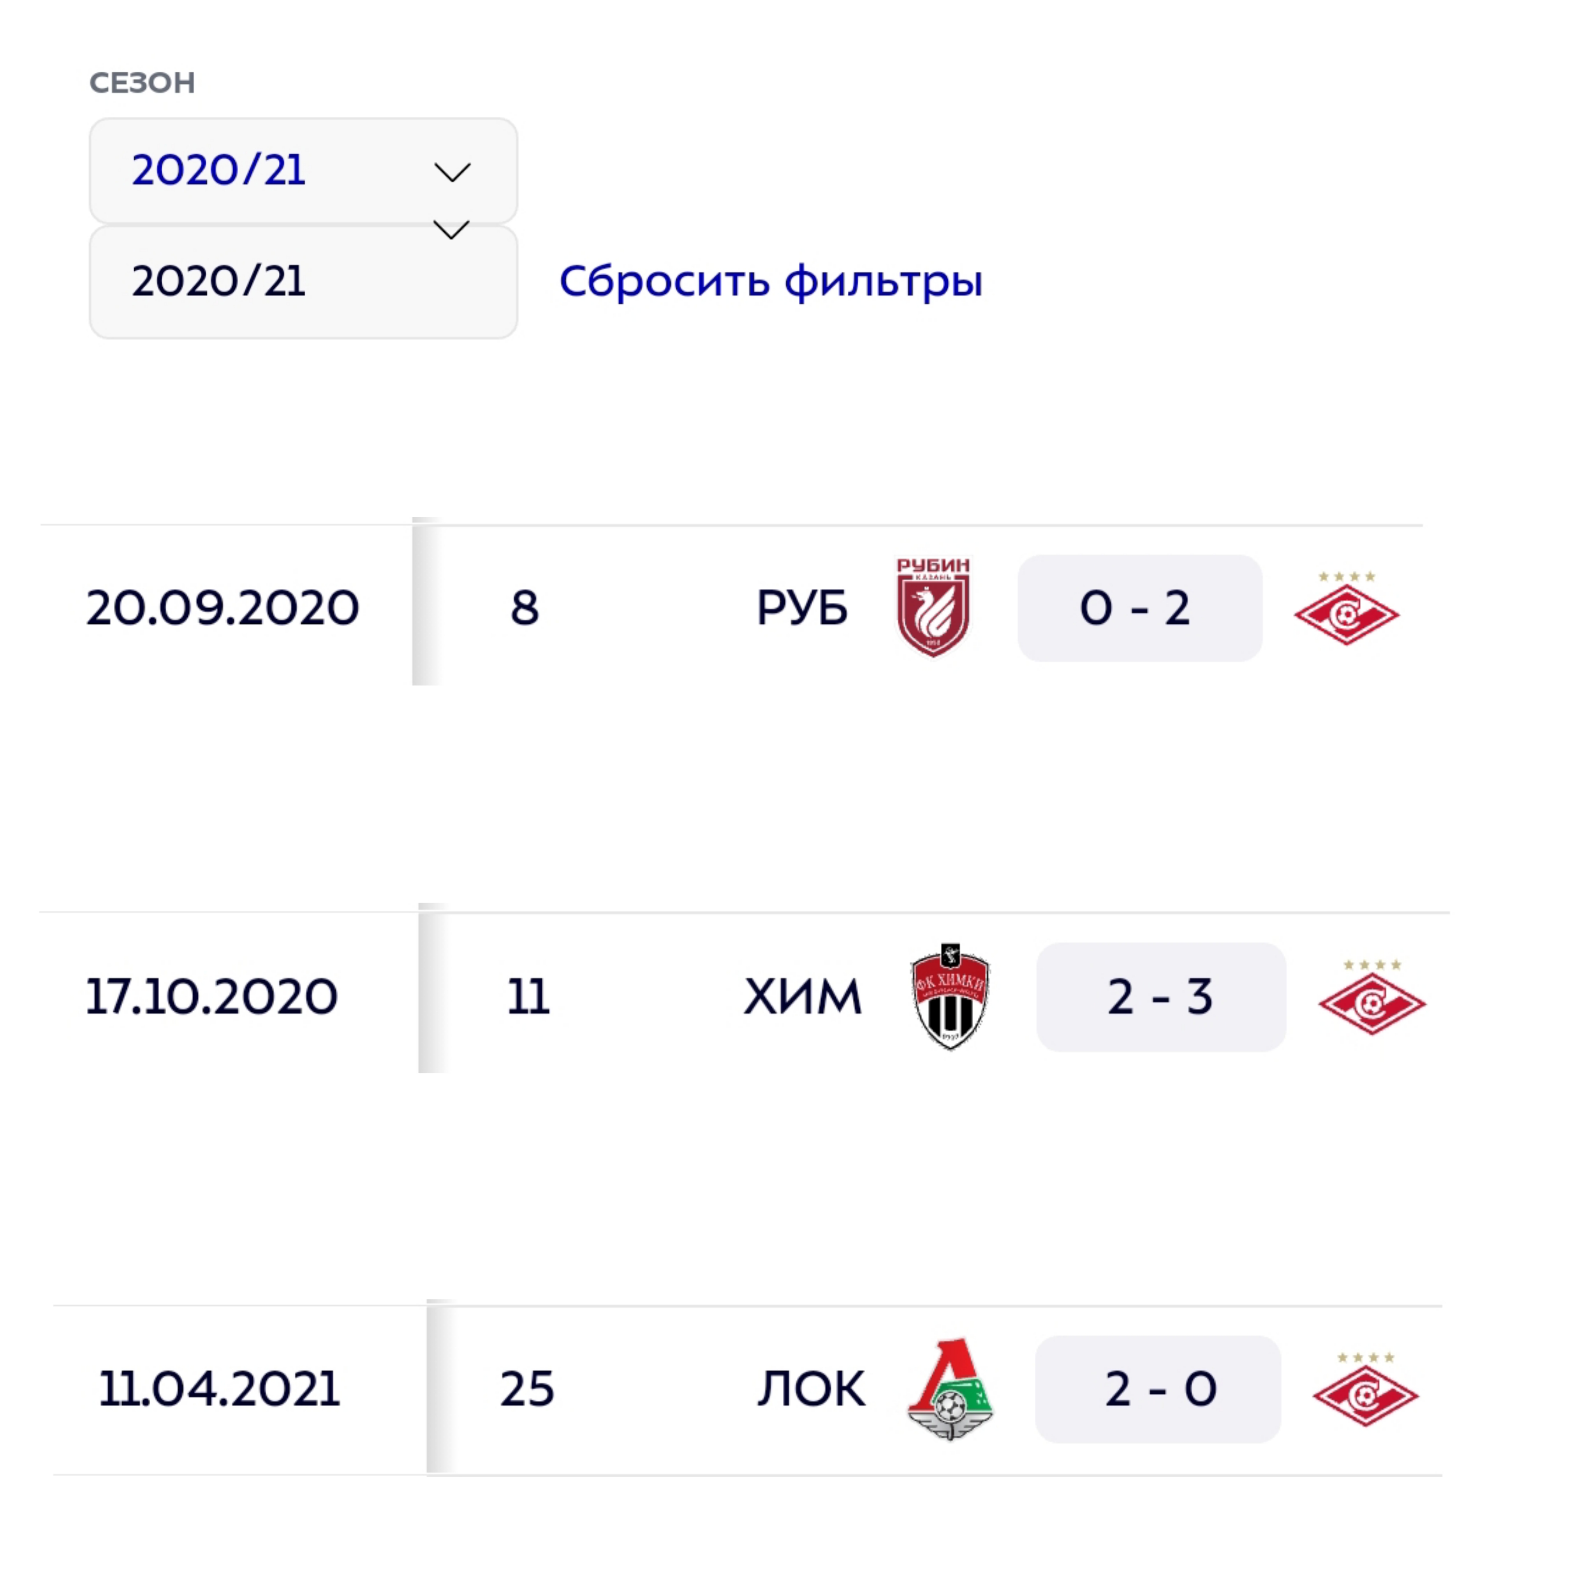Viewport: 1595px width, 1595px height.
Task: Click the РУБ team abbreviation
Action: coord(802,609)
